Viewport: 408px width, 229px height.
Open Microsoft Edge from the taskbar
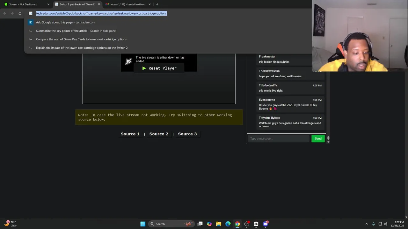click(x=228, y=224)
